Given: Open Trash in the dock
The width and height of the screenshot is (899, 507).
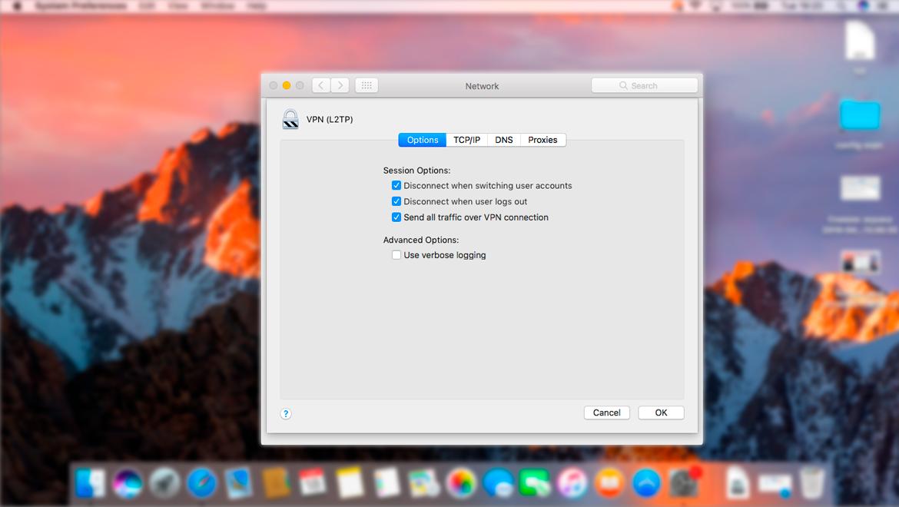Looking at the screenshot, I should [812, 483].
